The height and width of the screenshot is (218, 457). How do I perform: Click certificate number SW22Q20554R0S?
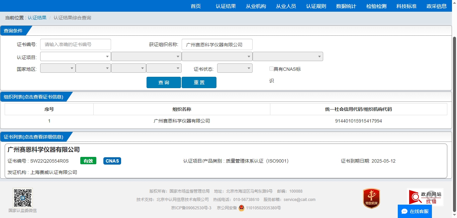pyautogui.click(x=50, y=161)
